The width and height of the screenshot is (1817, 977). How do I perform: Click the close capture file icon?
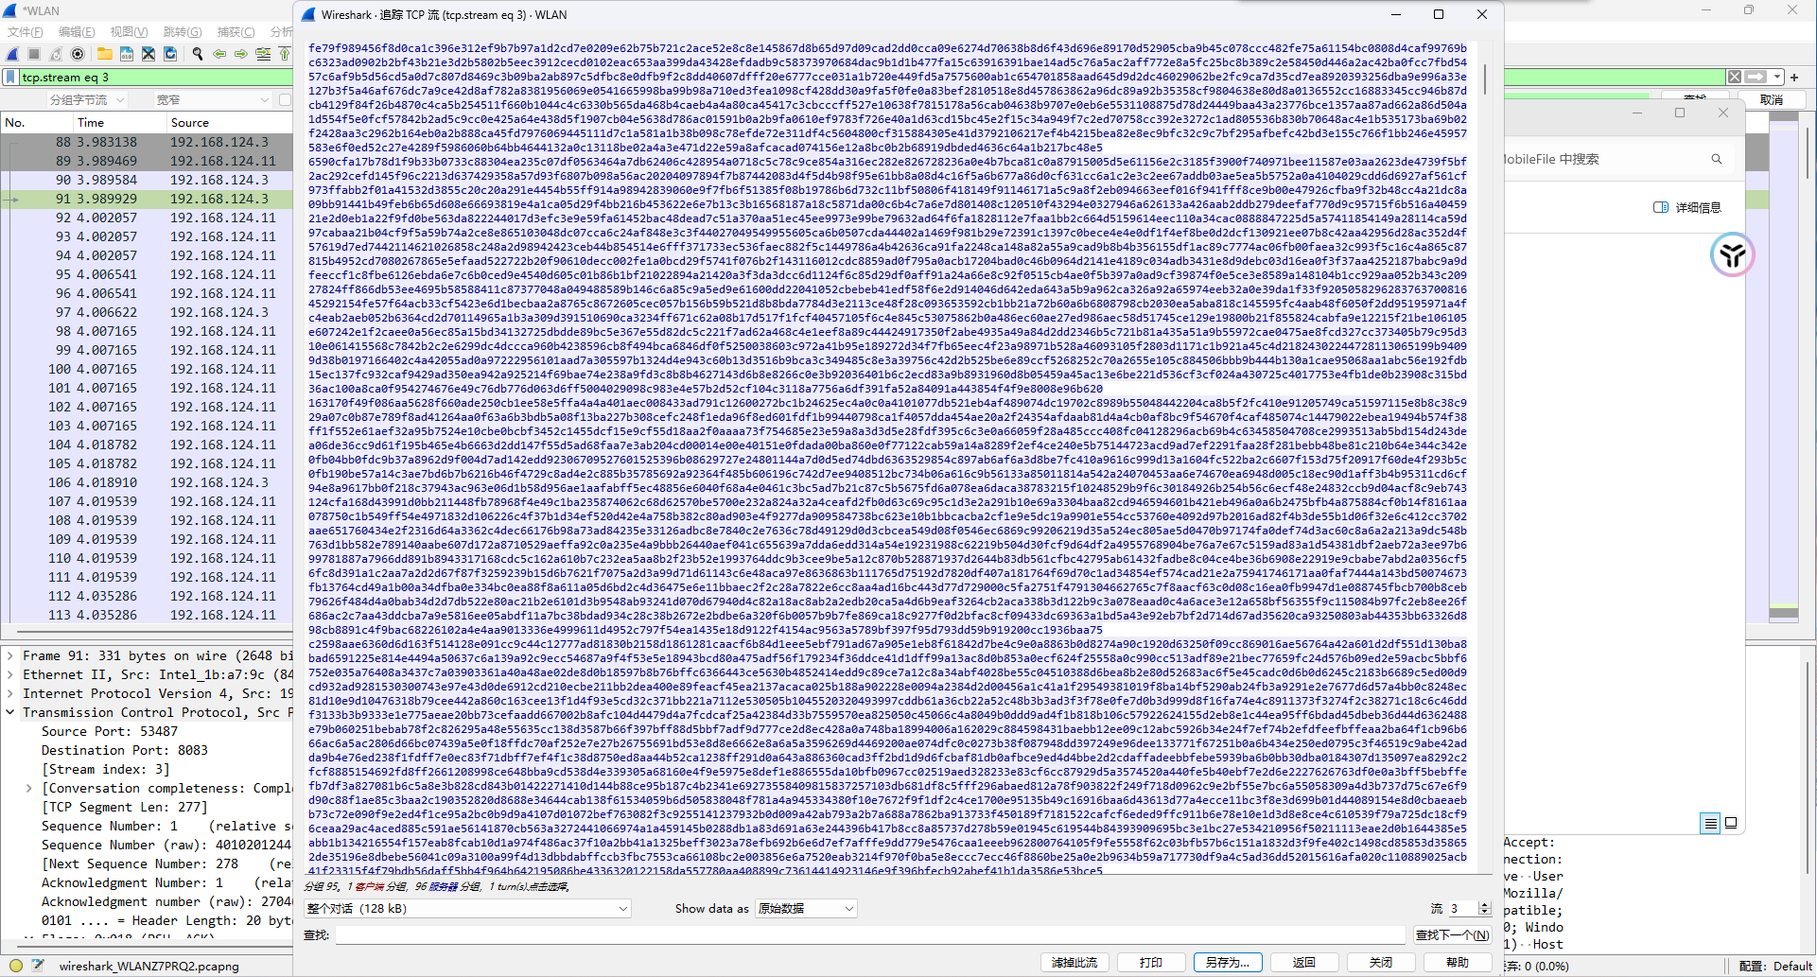click(149, 54)
